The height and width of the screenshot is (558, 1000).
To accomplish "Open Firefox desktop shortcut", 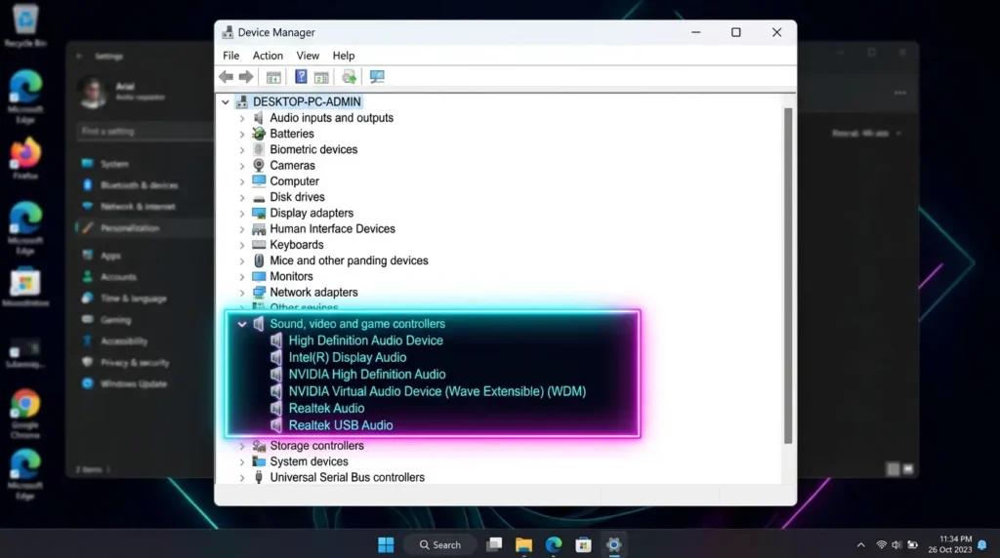I will click(25, 158).
